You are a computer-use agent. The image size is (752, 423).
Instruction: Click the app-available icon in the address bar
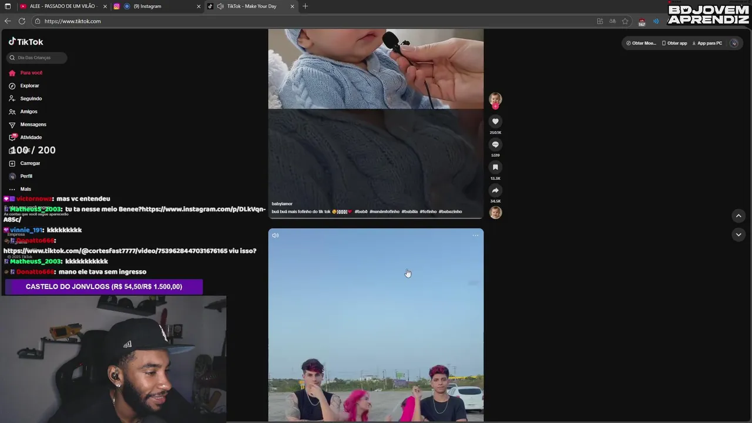pos(600,21)
